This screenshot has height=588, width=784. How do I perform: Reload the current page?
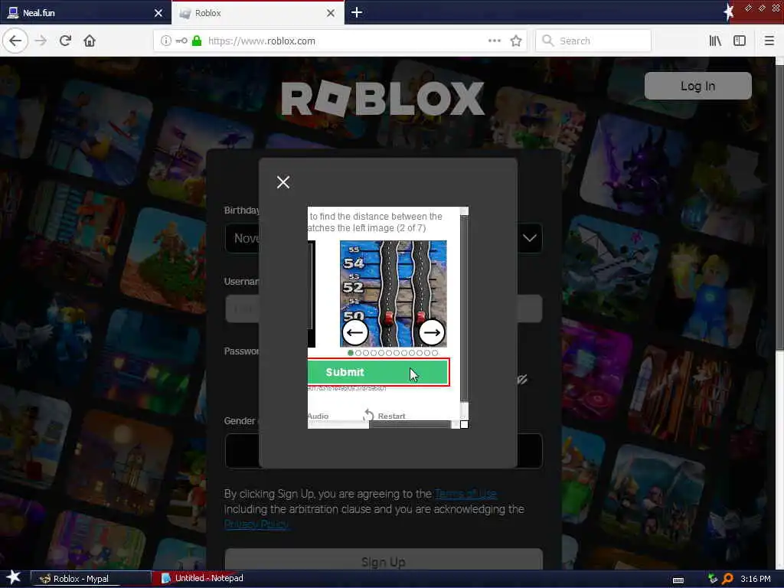click(x=66, y=41)
